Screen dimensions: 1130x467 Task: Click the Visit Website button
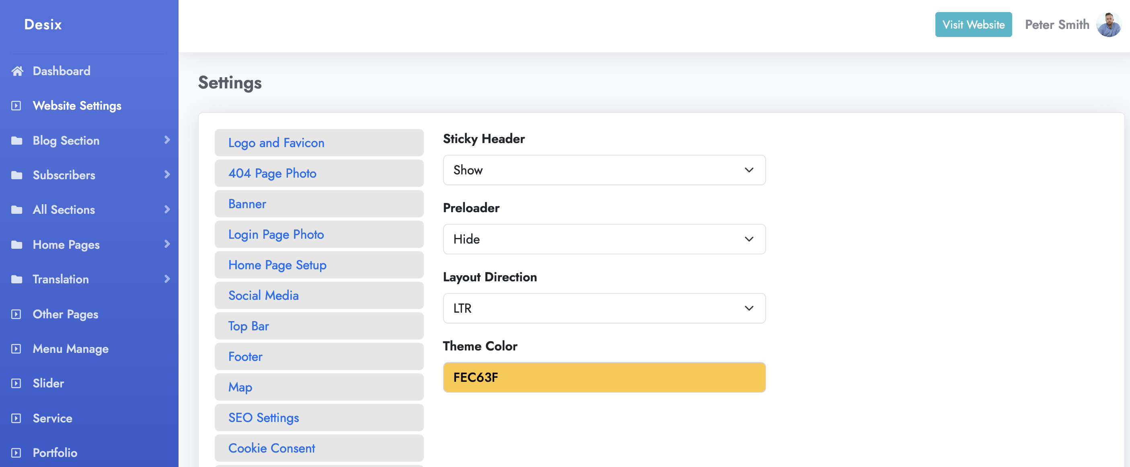(x=973, y=25)
